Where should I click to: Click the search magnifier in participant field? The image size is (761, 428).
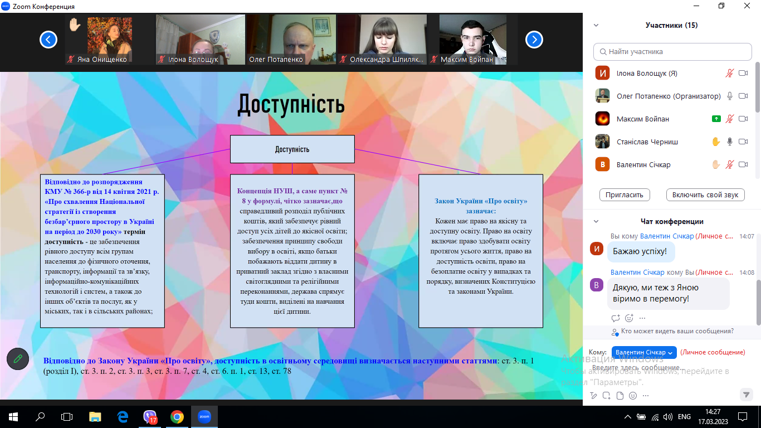pos(603,52)
